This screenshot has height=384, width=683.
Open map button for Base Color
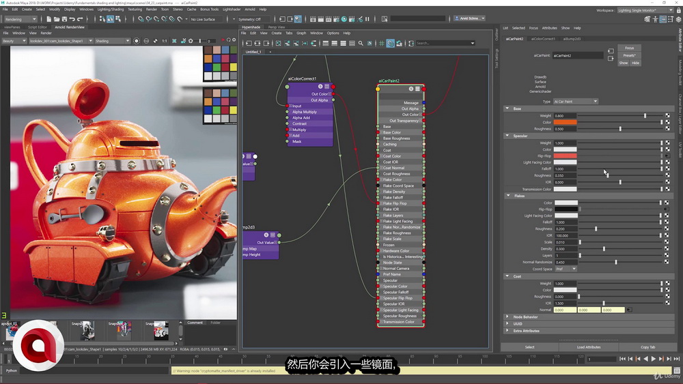pyautogui.click(x=667, y=122)
